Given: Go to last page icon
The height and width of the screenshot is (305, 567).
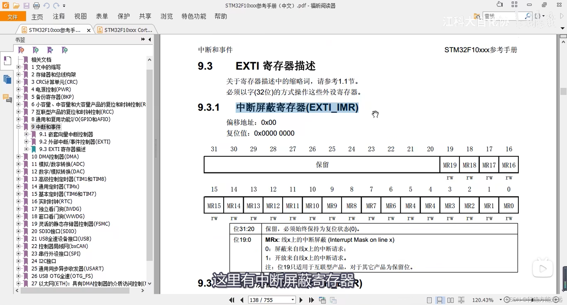Looking at the screenshot, I should 311,300.
